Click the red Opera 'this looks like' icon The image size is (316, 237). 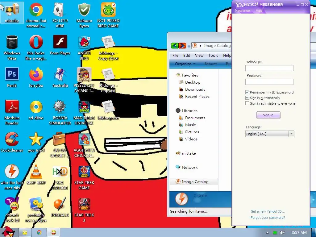click(x=36, y=48)
